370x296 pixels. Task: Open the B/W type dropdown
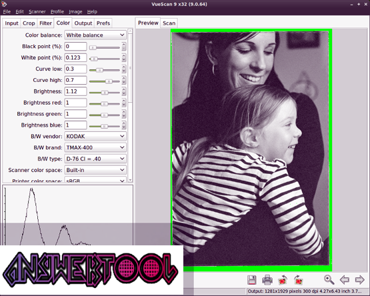(x=95, y=159)
